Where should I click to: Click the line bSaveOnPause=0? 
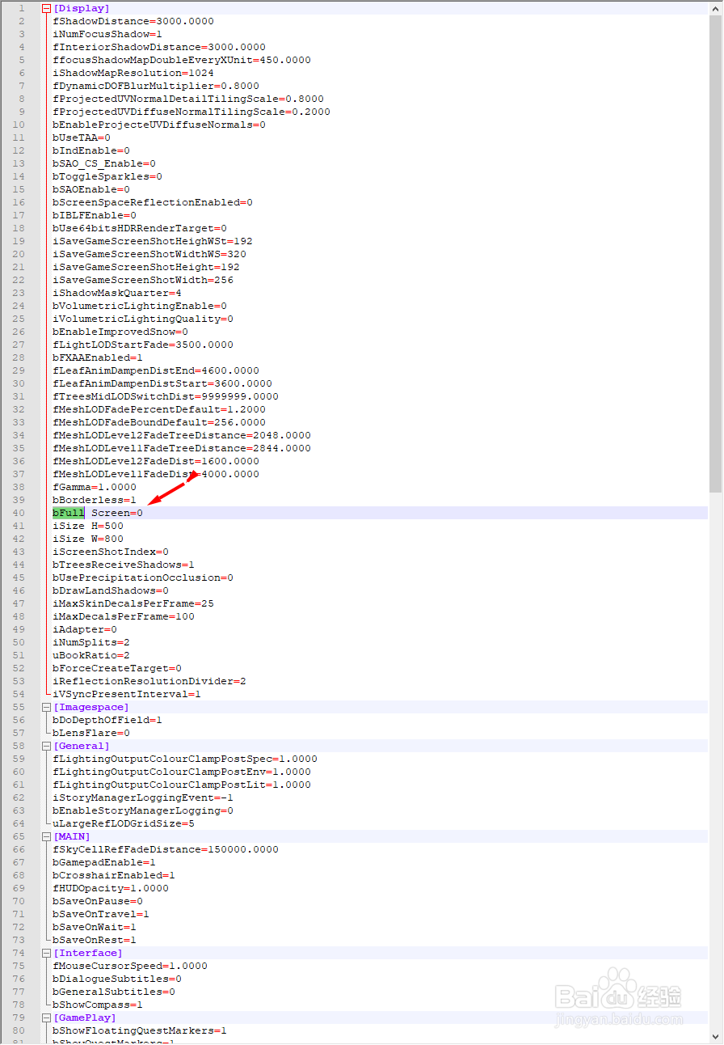click(x=98, y=901)
